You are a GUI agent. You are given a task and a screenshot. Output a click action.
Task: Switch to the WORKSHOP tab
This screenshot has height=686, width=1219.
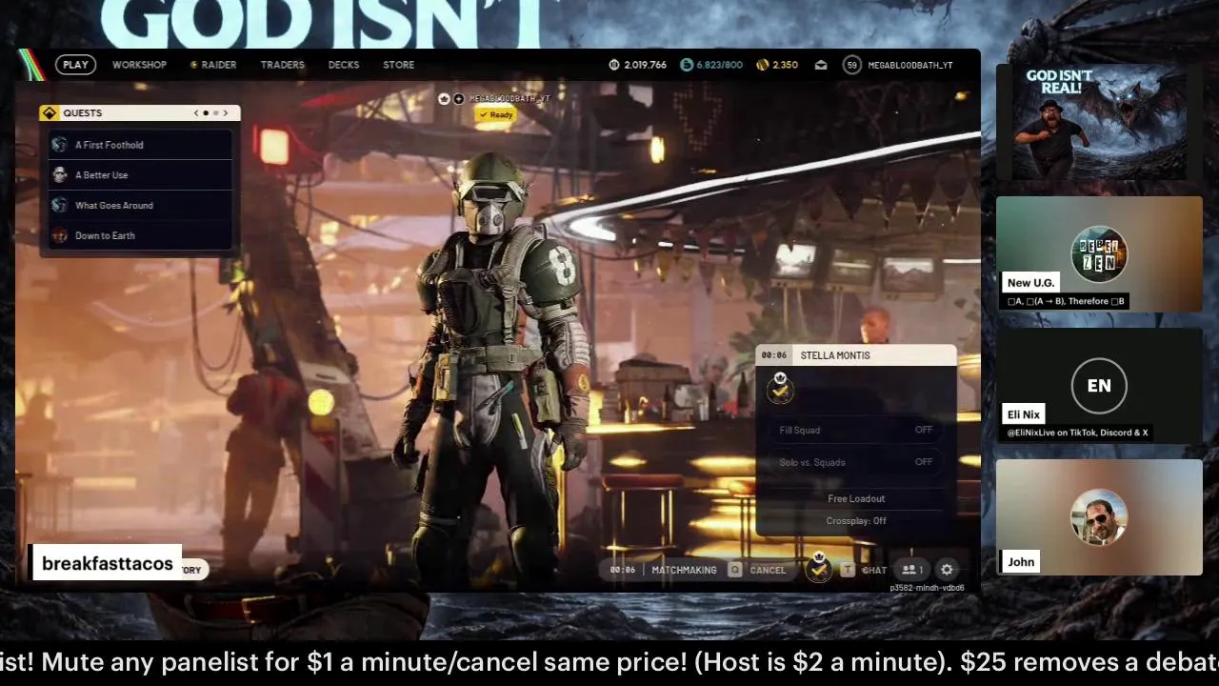click(x=139, y=65)
